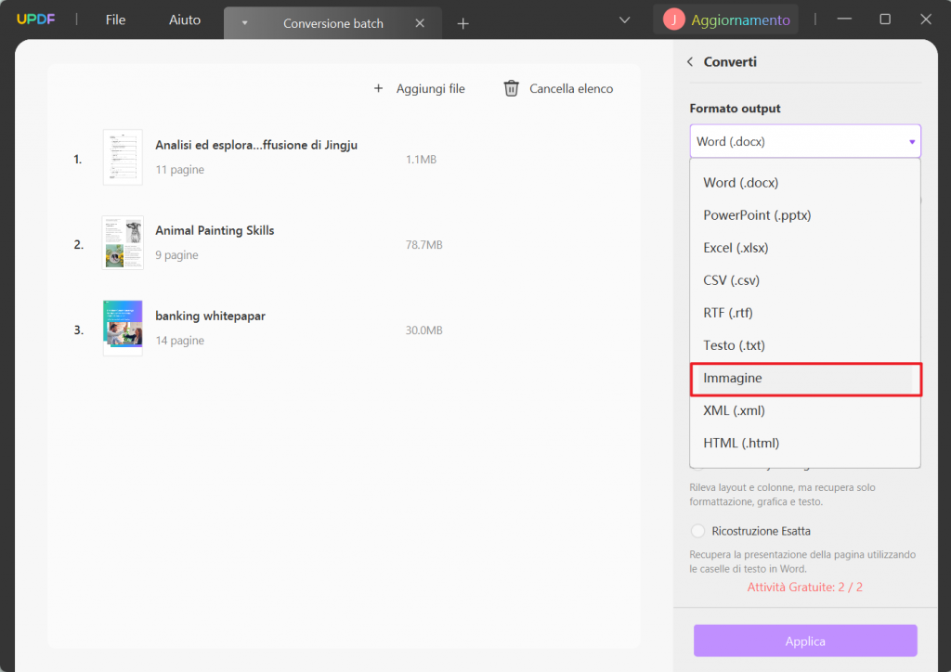The height and width of the screenshot is (672, 951).
Task: Click the trash icon to clear list
Action: pos(511,88)
